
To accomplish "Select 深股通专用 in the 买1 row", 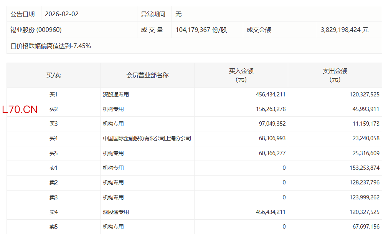I will click(x=115, y=94).
